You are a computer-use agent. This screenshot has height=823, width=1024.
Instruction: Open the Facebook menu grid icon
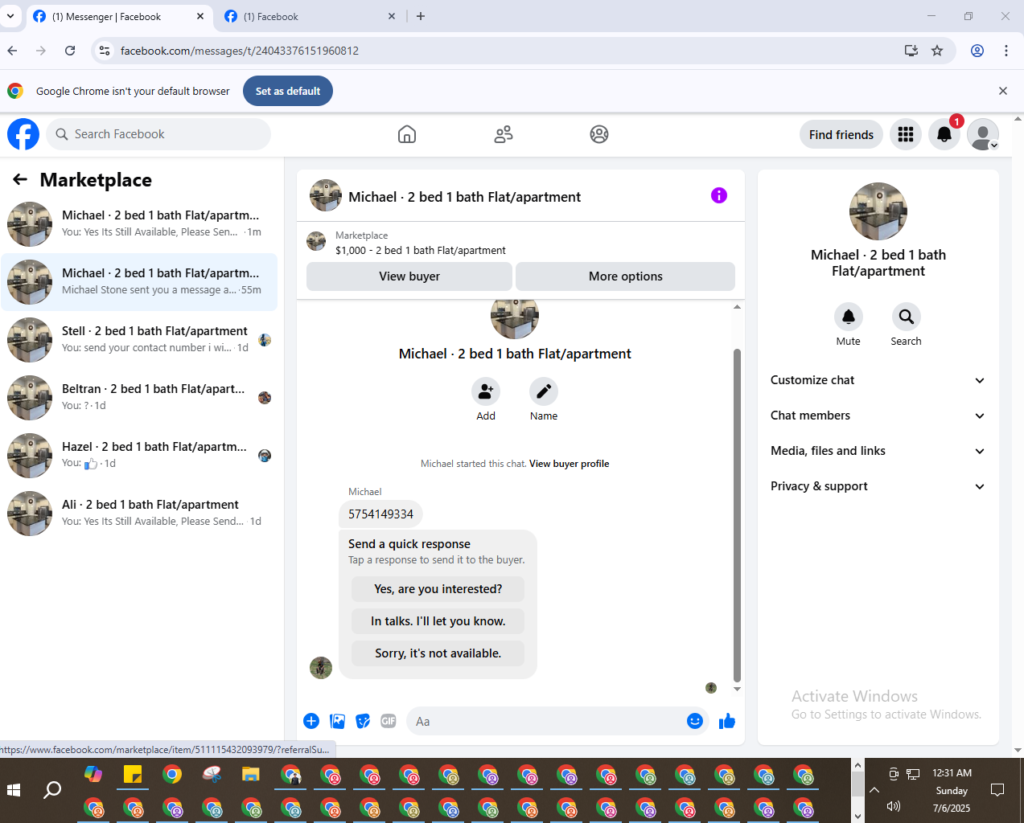906,134
